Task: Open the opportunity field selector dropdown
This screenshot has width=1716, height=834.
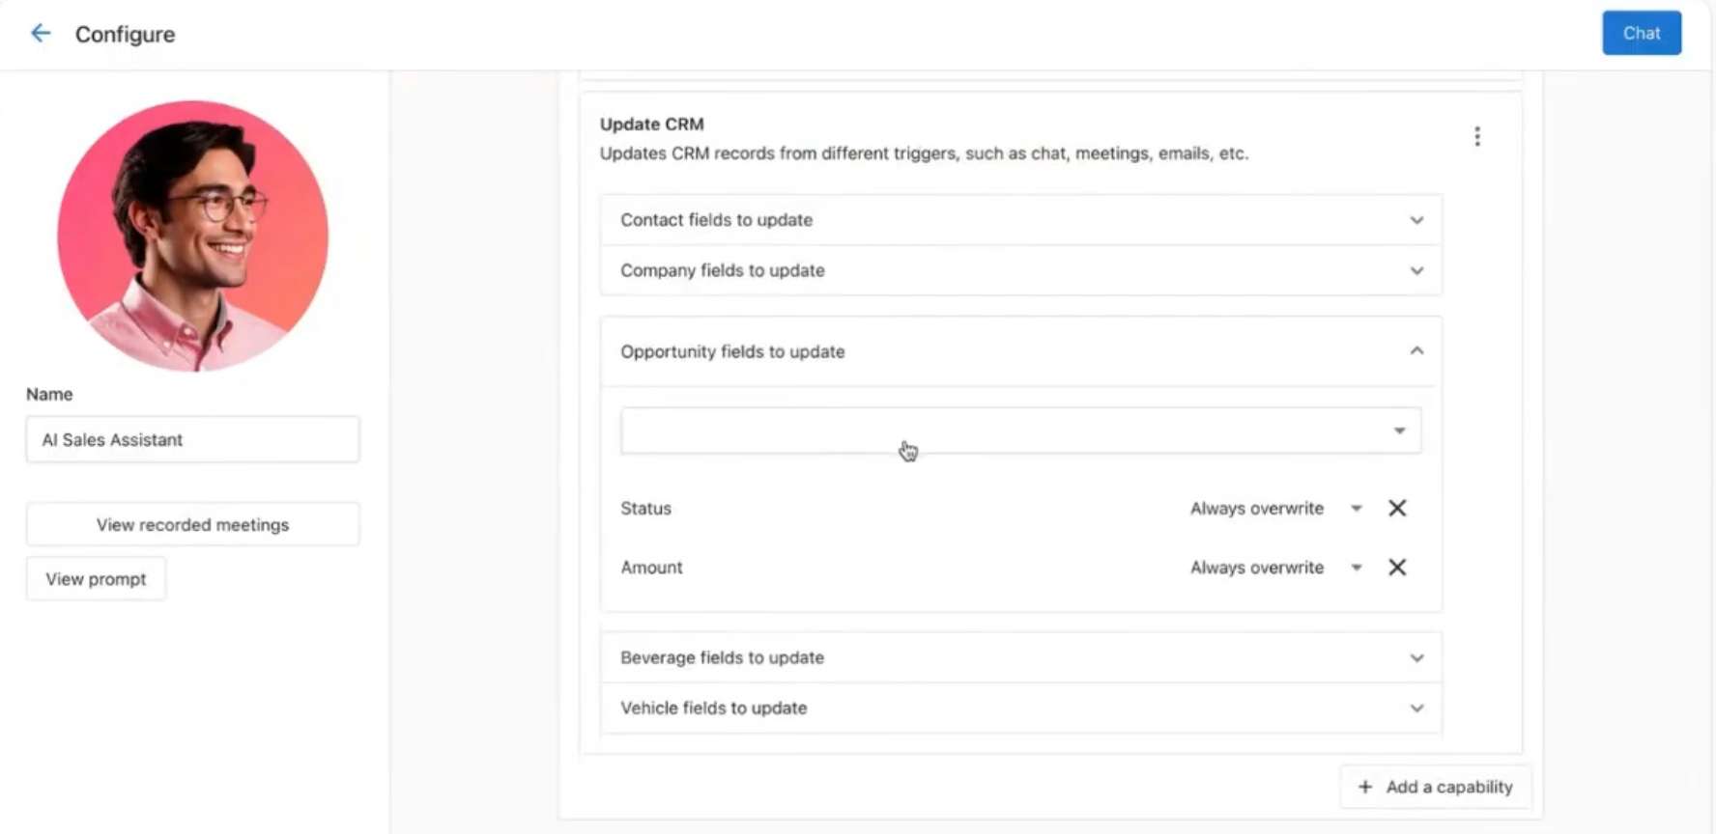Action: (x=1005, y=431)
